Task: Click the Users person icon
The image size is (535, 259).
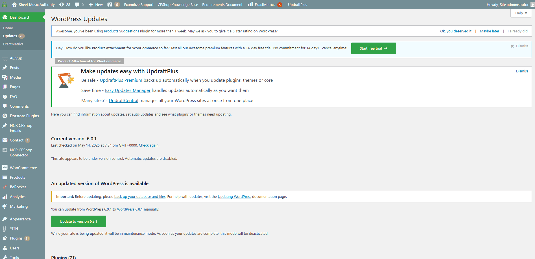Action: pyautogui.click(x=5, y=248)
